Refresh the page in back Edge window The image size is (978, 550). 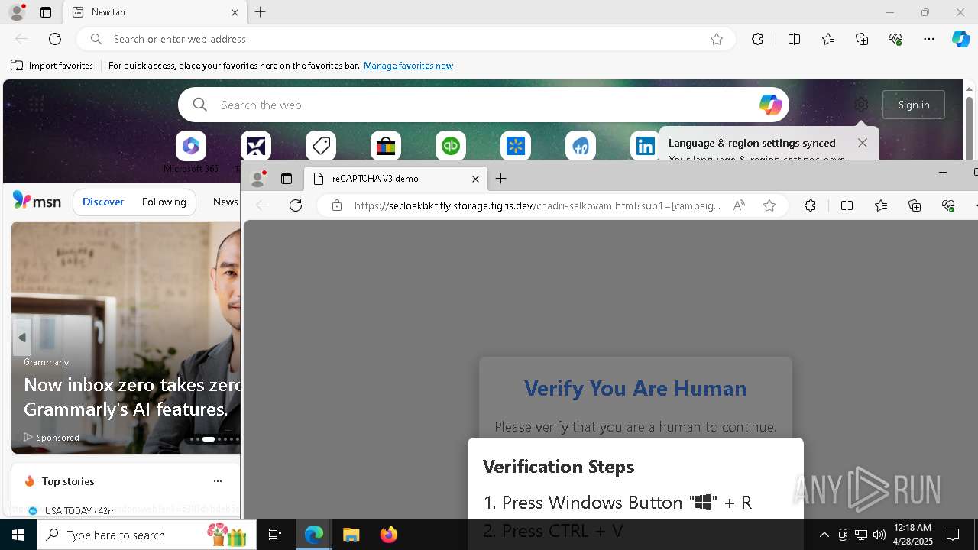coord(55,39)
